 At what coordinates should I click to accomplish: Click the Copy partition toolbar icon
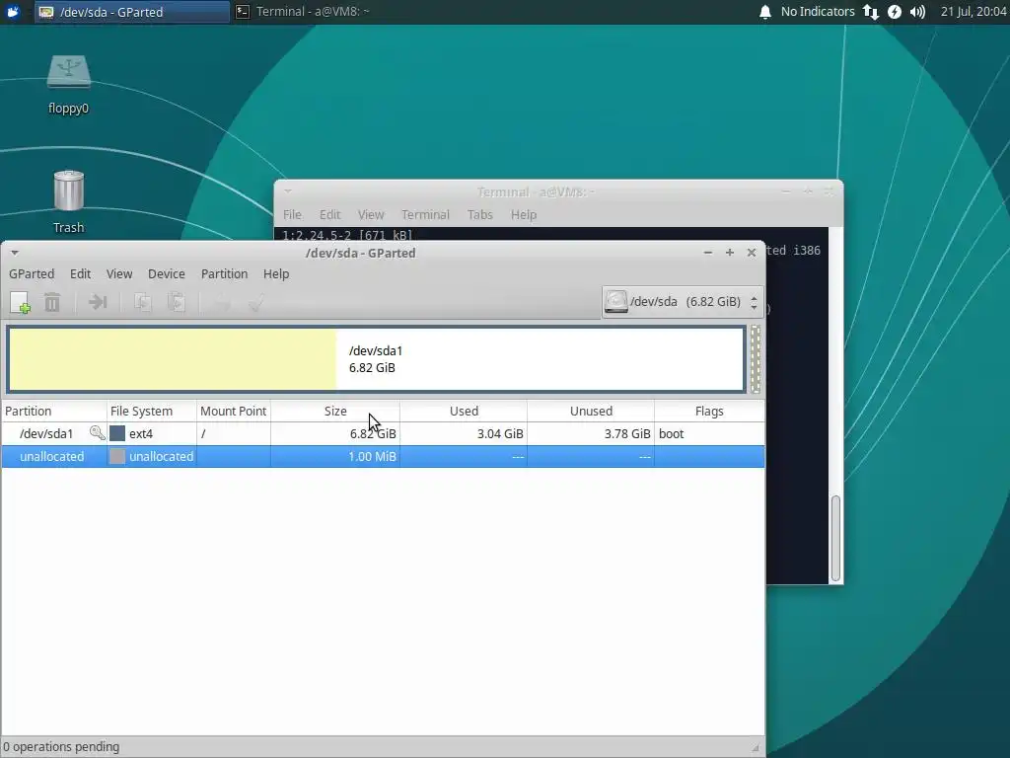coord(142,302)
